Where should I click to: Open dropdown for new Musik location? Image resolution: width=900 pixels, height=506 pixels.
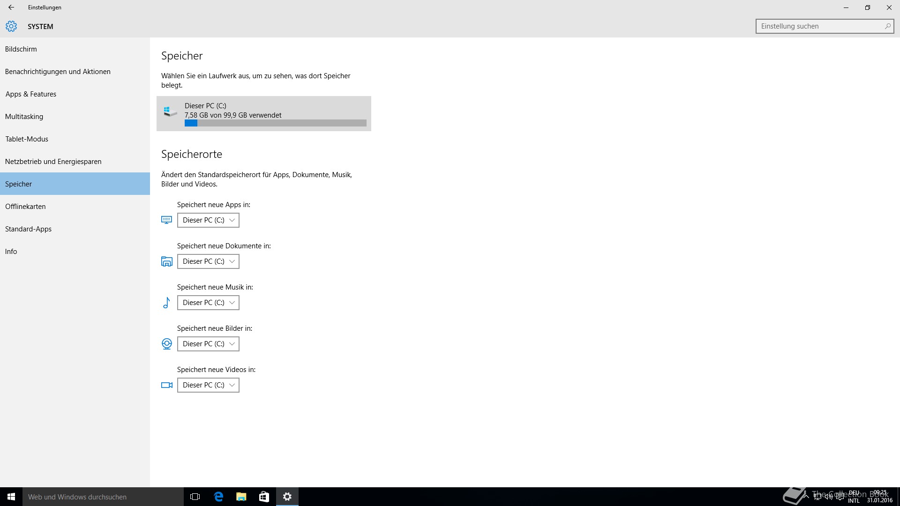click(208, 303)
